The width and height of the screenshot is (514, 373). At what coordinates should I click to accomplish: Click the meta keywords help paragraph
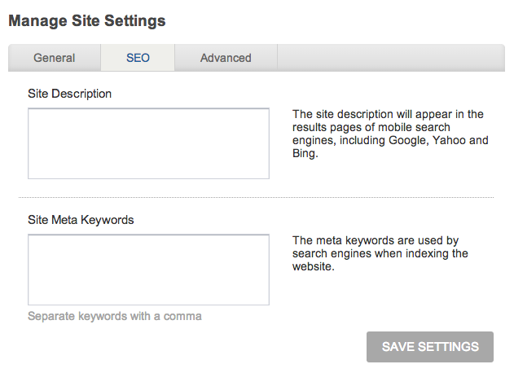[x=380, y=253]
